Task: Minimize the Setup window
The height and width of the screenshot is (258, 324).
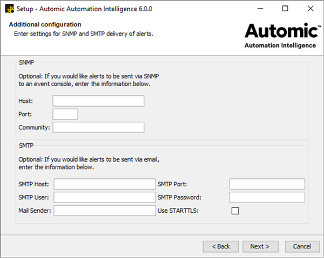Action: (x=260, y=9)
